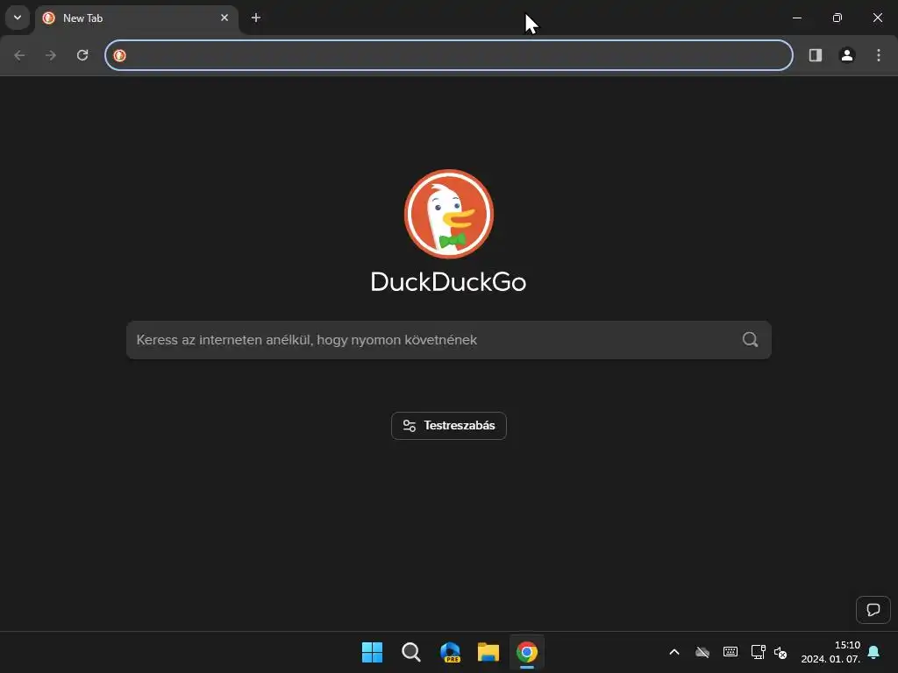Open the tab search dropdown arrow

(18, 18)
